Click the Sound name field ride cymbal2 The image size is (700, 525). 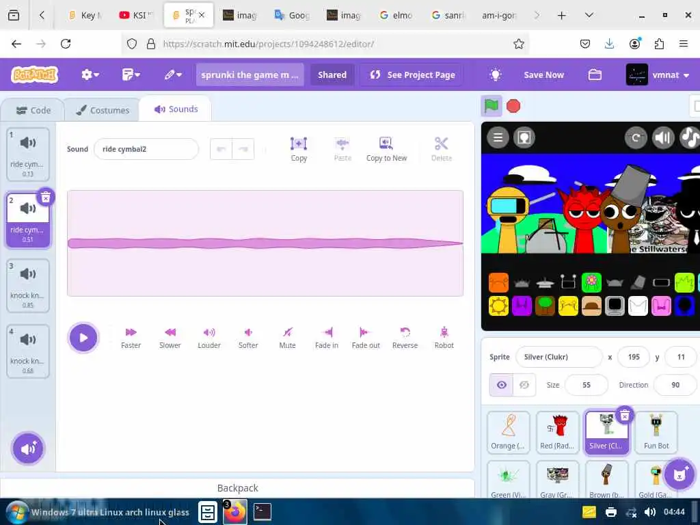146,149
